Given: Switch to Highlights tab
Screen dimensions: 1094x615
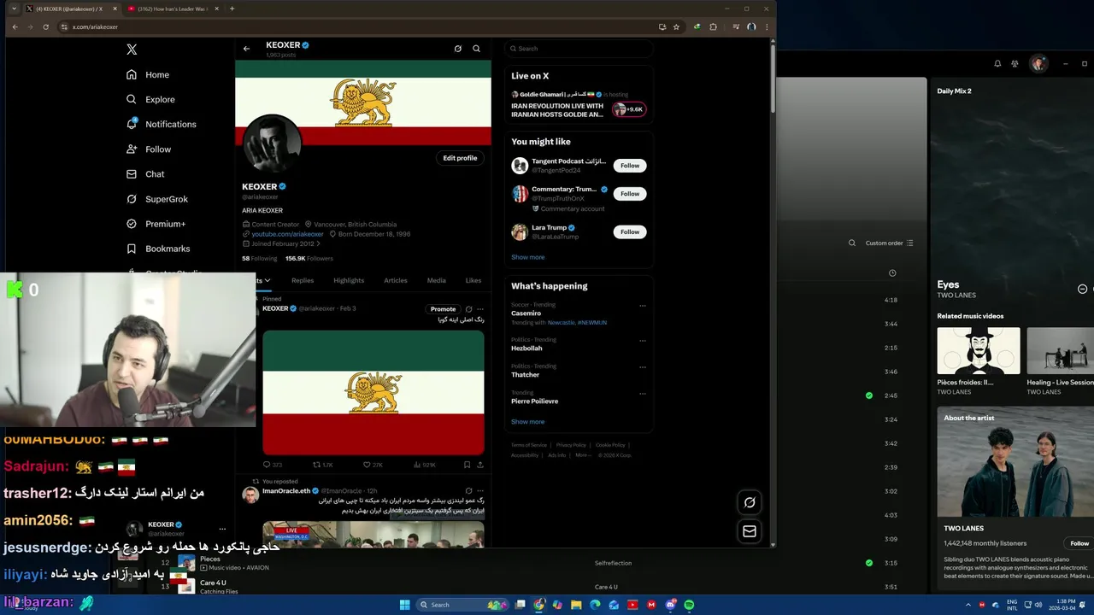Looking at the screenshot, I should click(x=349, y=280).
